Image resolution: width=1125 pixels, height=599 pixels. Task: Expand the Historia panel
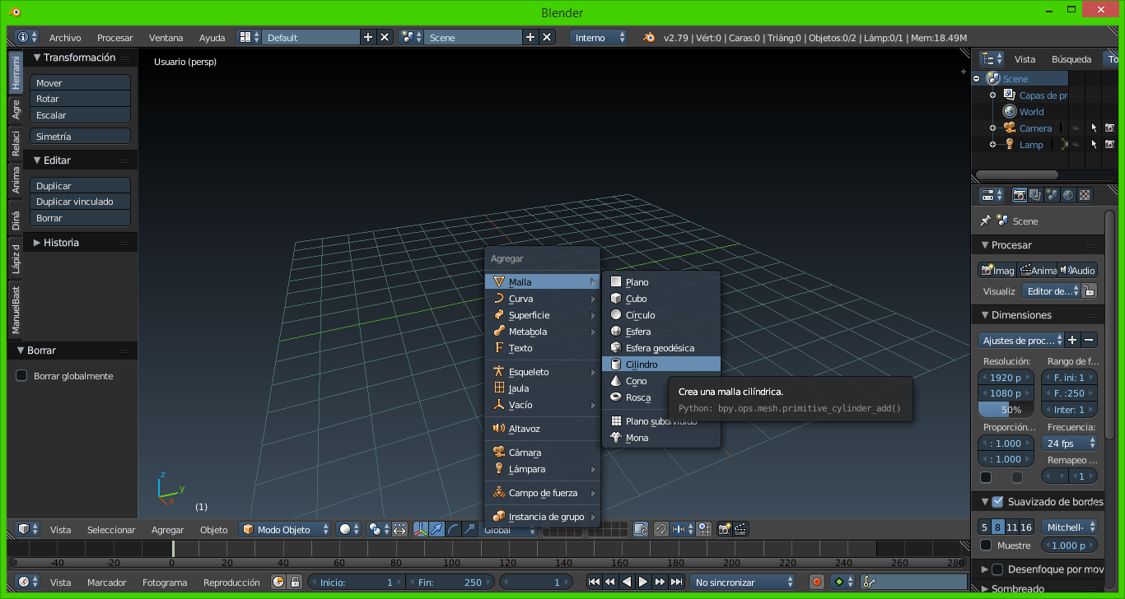(x=61, y=243)
